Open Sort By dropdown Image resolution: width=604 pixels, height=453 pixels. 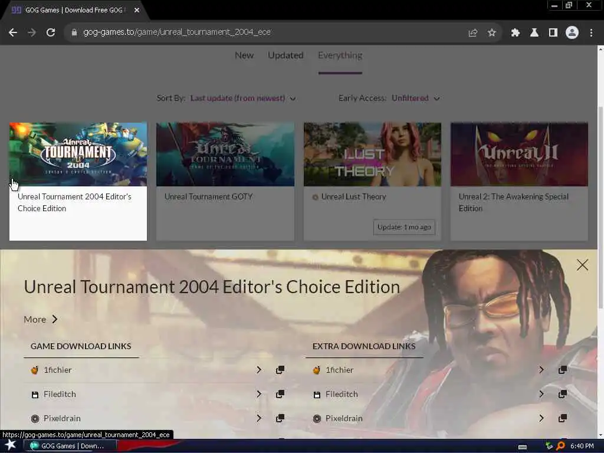[x=243, y=99]
